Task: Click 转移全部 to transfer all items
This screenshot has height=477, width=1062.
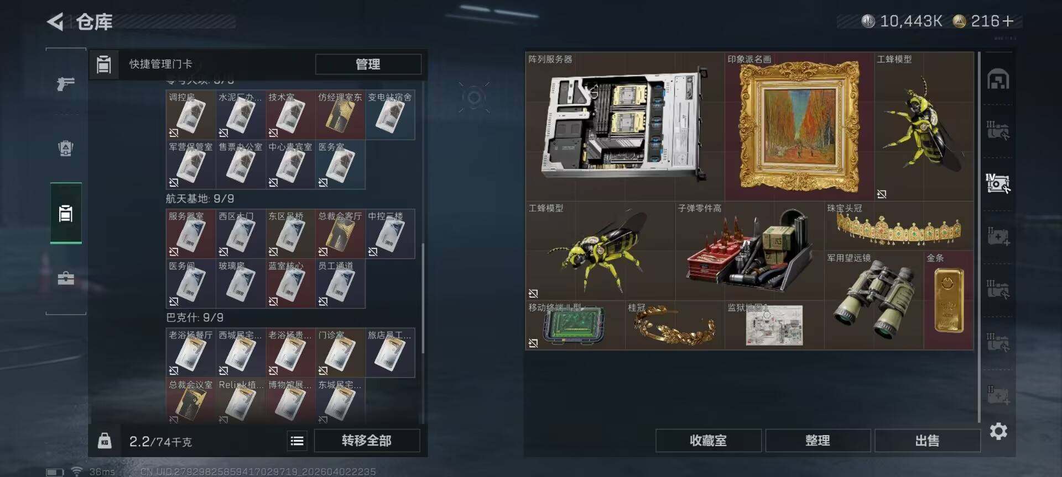Action: tap(367, 441)
